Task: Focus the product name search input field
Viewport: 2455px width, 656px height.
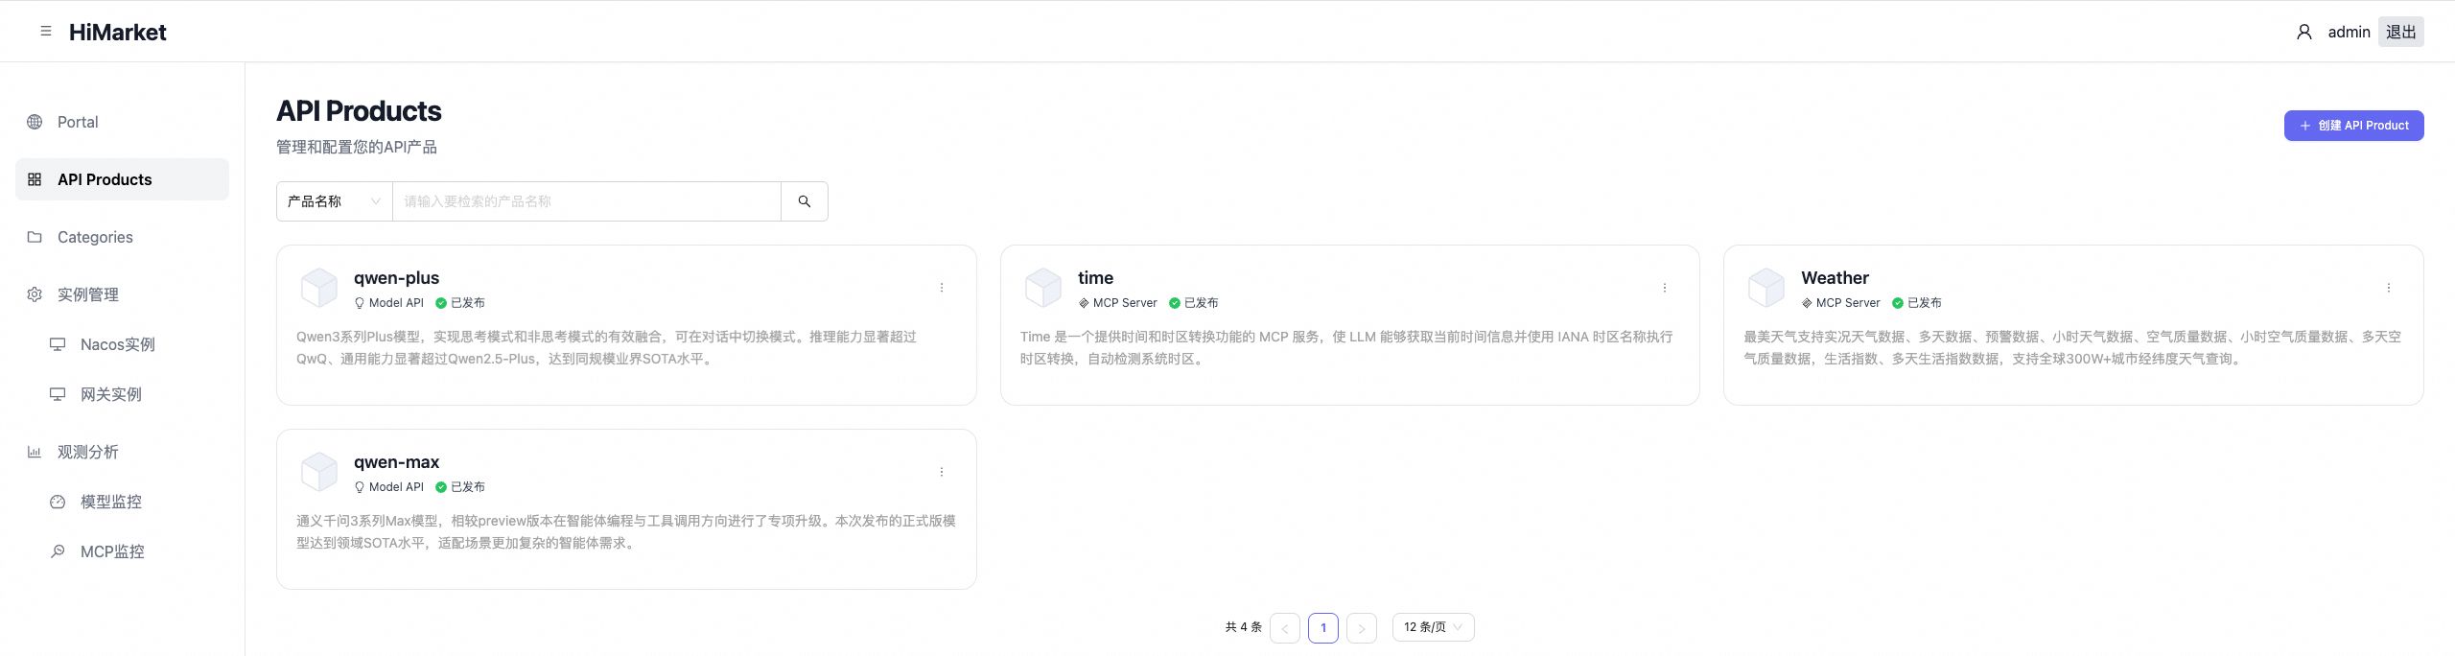Action: tap(586, 201)
